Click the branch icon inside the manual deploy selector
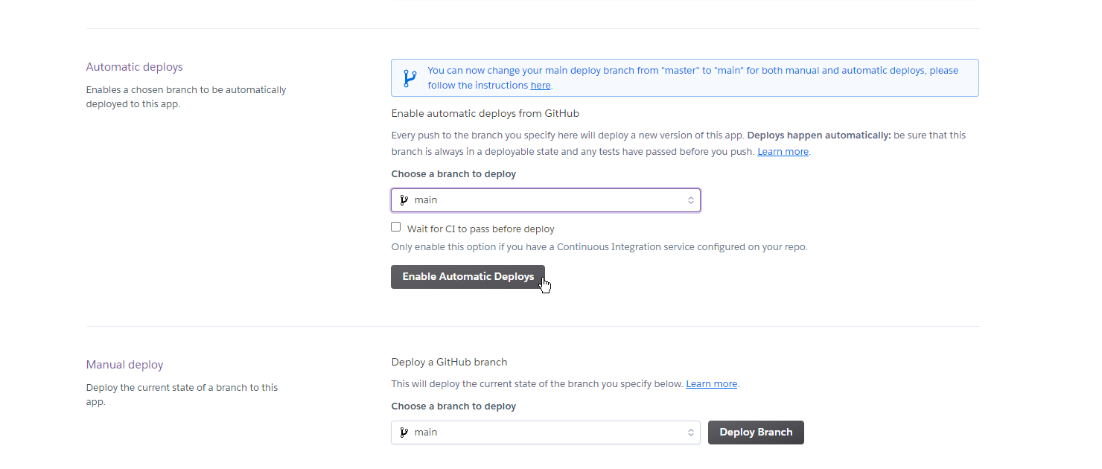This screenshot has height=469, width=1102. (404, 432)
